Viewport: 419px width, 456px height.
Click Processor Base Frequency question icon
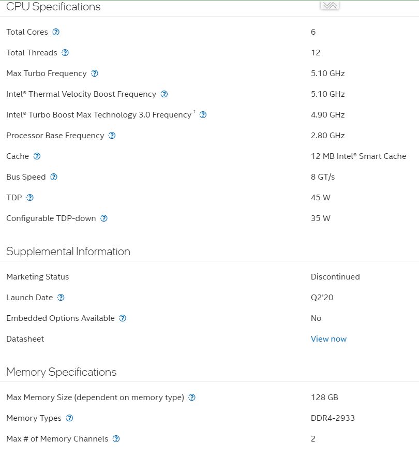pyautogui.click(x=112, y=136)
